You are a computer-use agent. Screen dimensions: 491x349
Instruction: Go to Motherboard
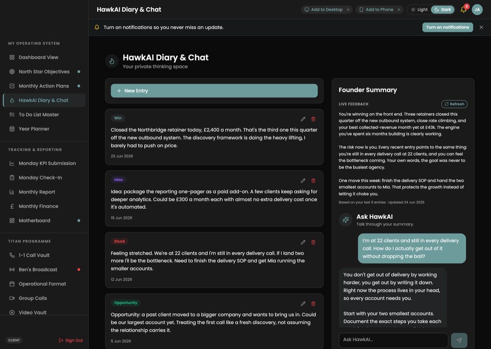click(x=44, y=221)
